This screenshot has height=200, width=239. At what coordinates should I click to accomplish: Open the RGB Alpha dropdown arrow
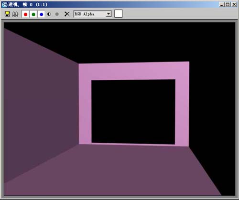pyautogui.click(x=109, y=14)
